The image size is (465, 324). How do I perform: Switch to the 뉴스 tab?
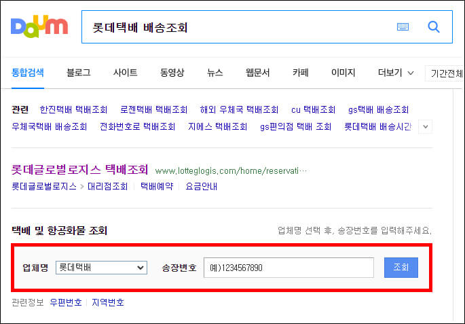tap(215, 73)
